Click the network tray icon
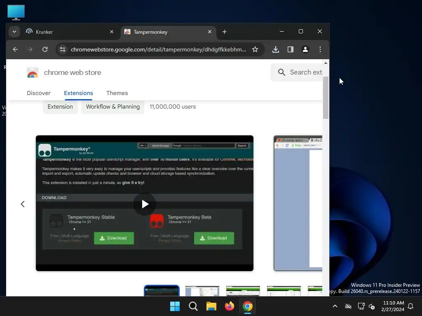The height and width of the screenshot is (316, 422). coord(361,306)
